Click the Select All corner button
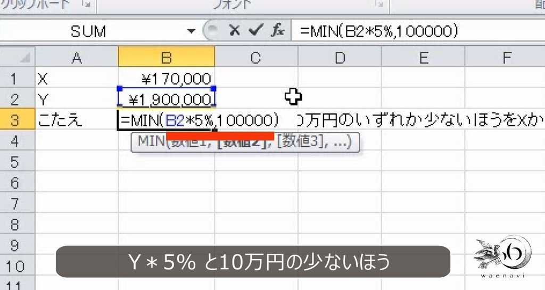This screenshot has height=290, width=545. (x=18, y=57)
